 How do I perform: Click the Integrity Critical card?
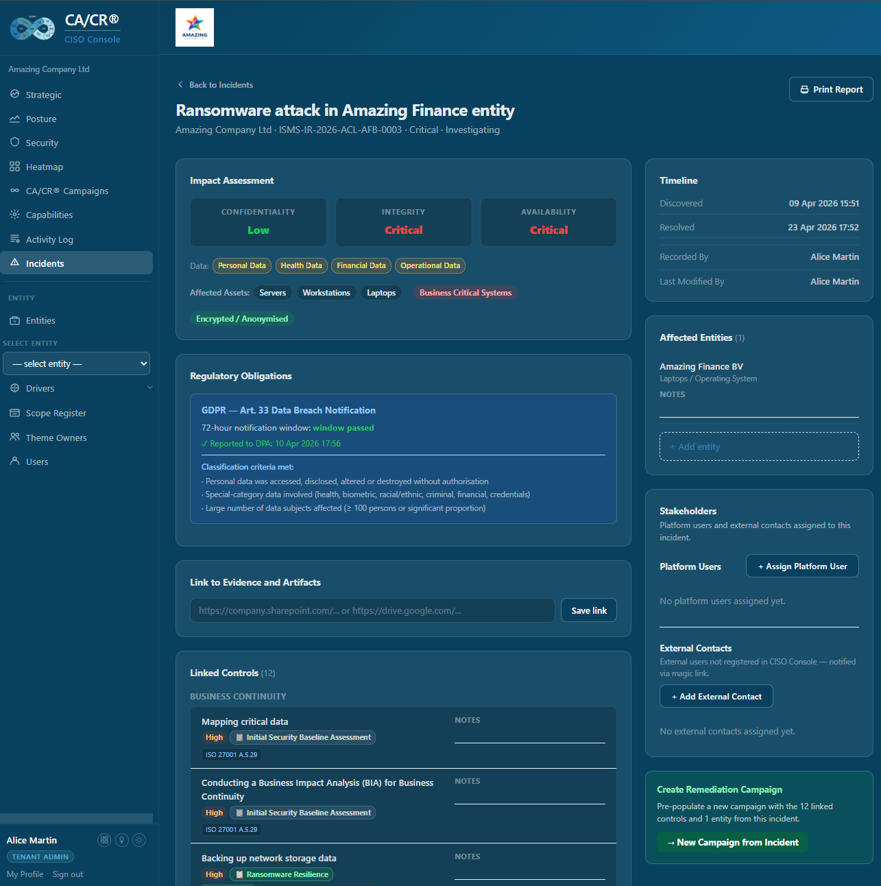tap(404, 222)
